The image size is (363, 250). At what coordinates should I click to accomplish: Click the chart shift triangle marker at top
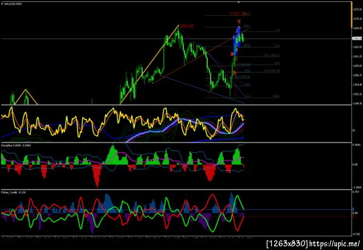click(239, 2)
